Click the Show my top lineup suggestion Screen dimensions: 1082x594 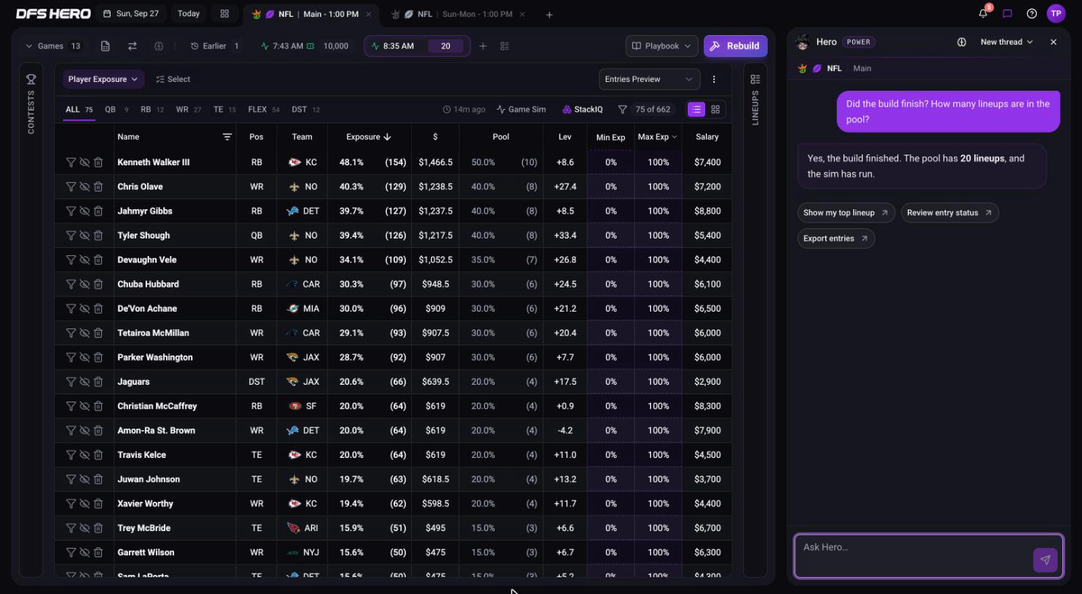pos(846,213)
